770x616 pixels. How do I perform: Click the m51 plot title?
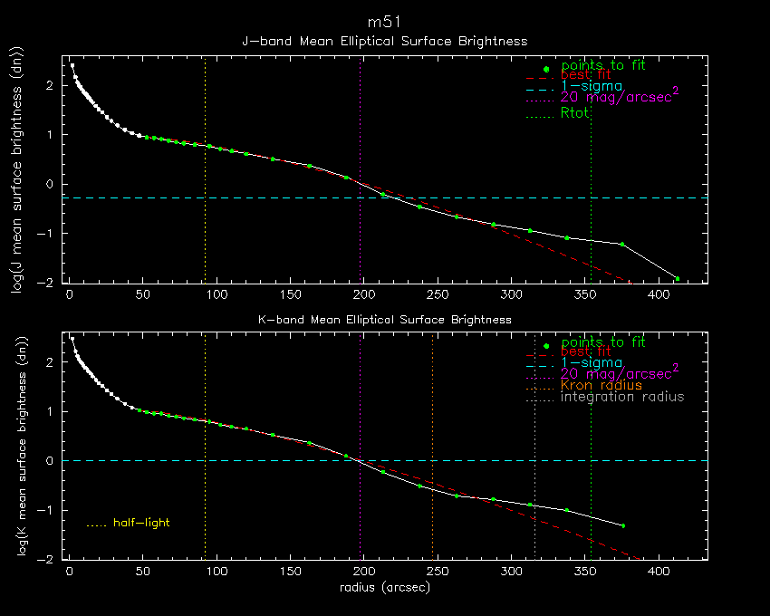[x=384, y=22]
